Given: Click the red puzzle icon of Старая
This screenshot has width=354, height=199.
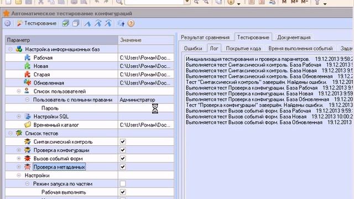Looking at the screenshot, I should click(27, 74).
